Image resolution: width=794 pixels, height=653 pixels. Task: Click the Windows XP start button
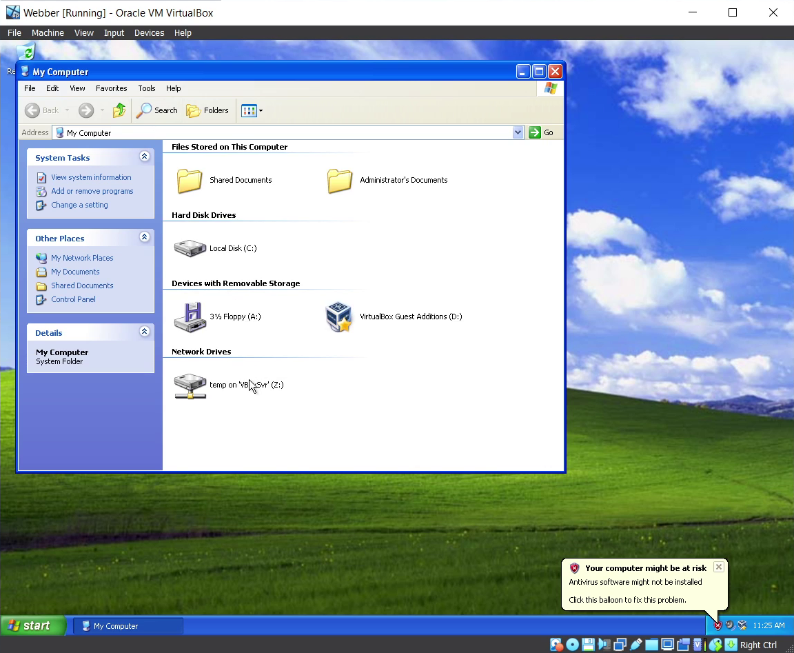point(33,625)
